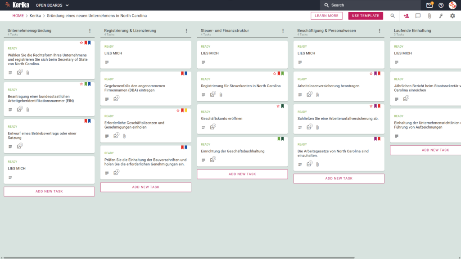The image size is (461, 259).
Task: Toggle star on Arbeitslosenversicherung card
Action: (371, 73)
